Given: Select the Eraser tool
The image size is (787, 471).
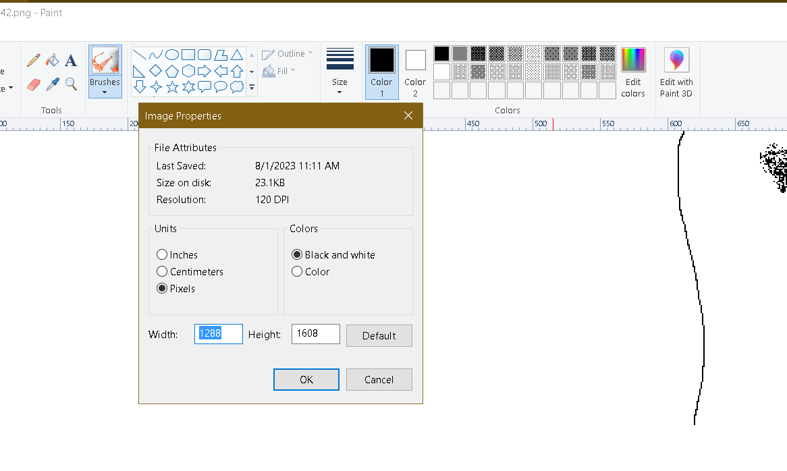Looking at the screenshot, I should (34, 84).
